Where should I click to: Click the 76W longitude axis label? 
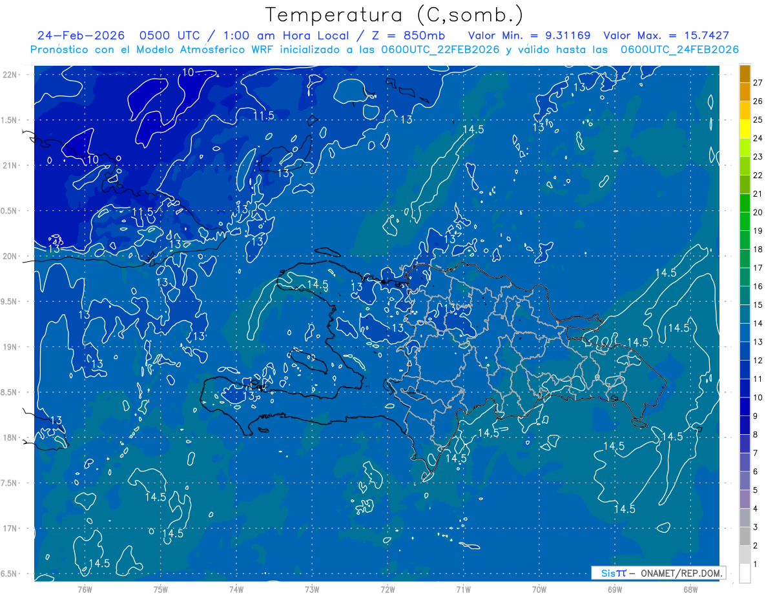(85, 589)
